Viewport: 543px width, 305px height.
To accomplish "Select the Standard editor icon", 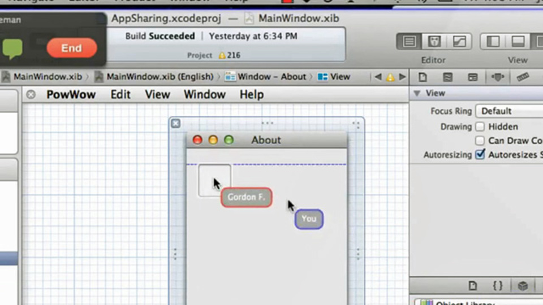I will coord(409,41).
